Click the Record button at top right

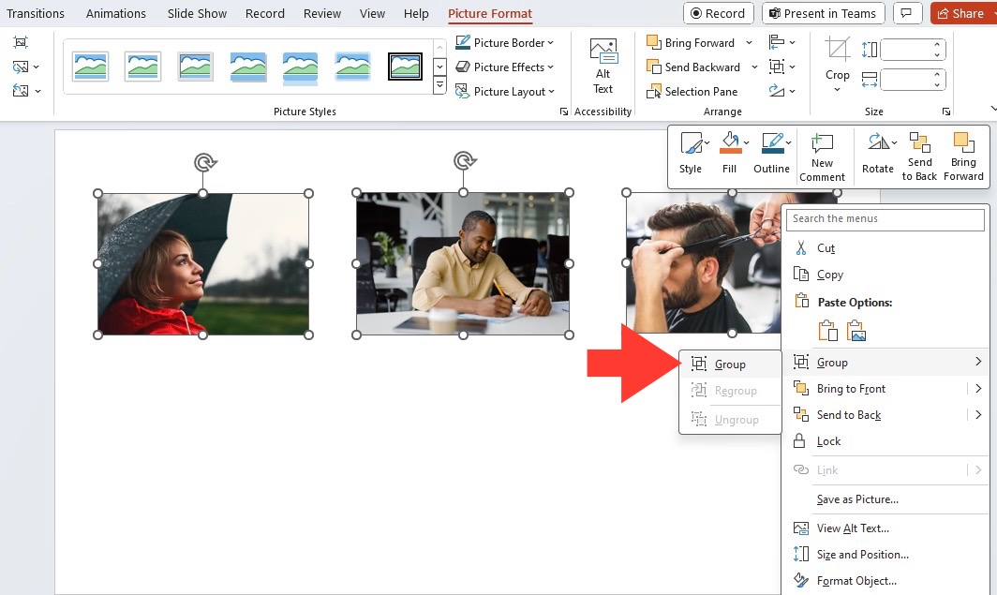718,13
